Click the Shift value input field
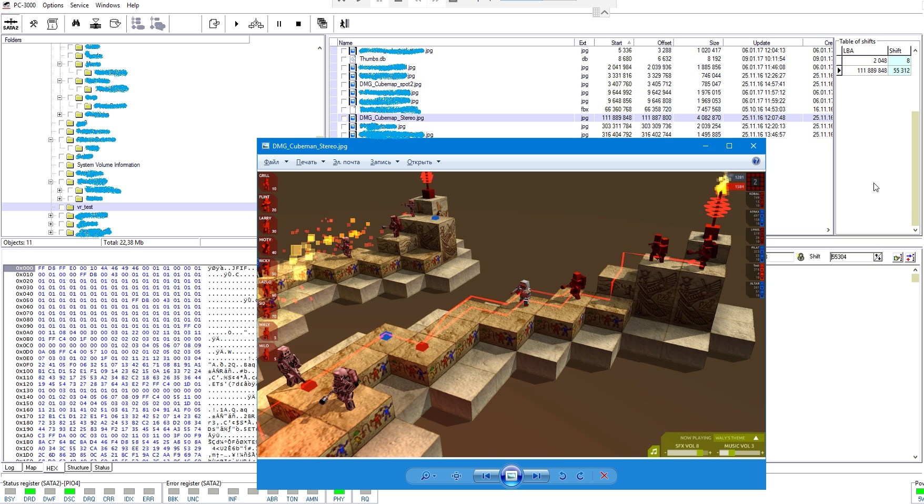The image size is (924, 504). point(850,257)
